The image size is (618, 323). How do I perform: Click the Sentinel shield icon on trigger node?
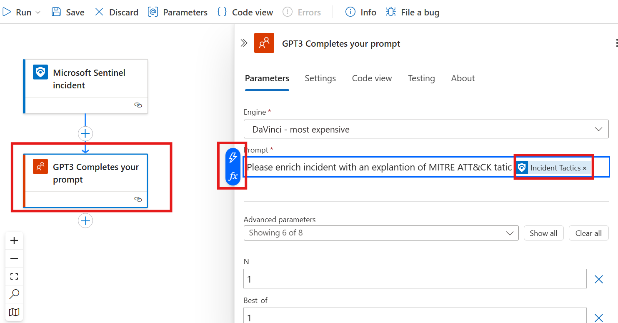tap(40, 72)
